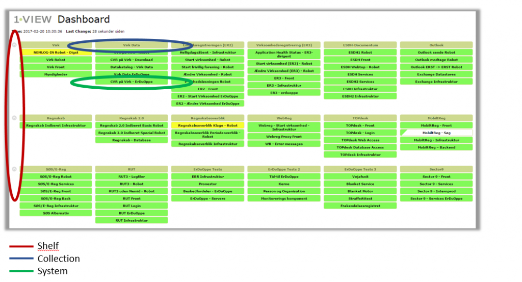Open TOPdesk - Login tile
This screenshot has height=282, width=522.
pos(360,133)
